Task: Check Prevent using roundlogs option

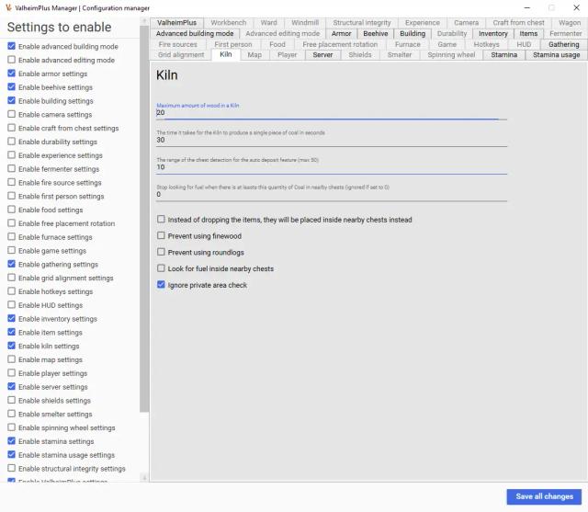Action: (161, 252)
